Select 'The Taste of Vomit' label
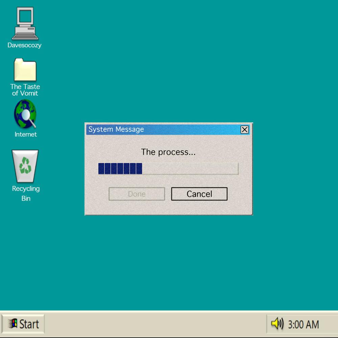 coord(25,90)
